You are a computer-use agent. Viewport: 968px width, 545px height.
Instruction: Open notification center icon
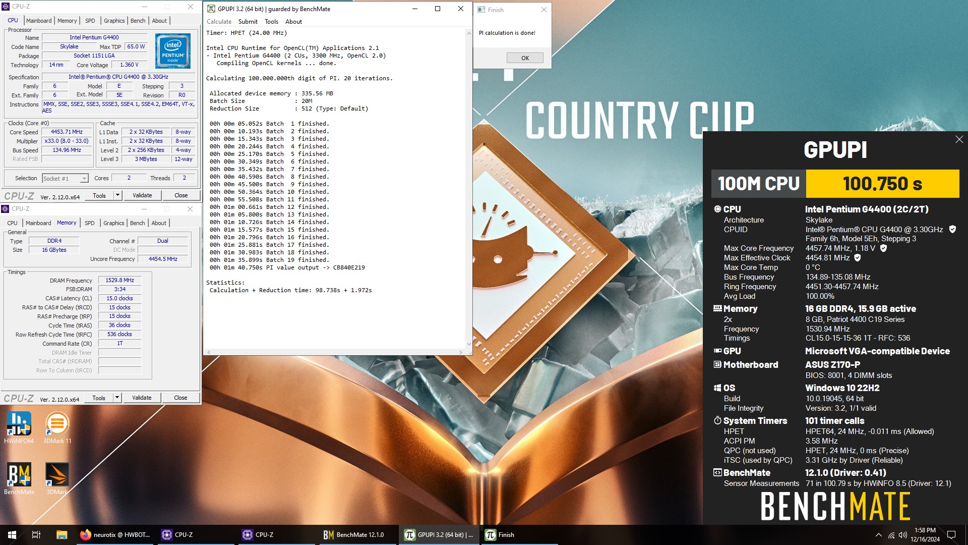click(951, 535)
